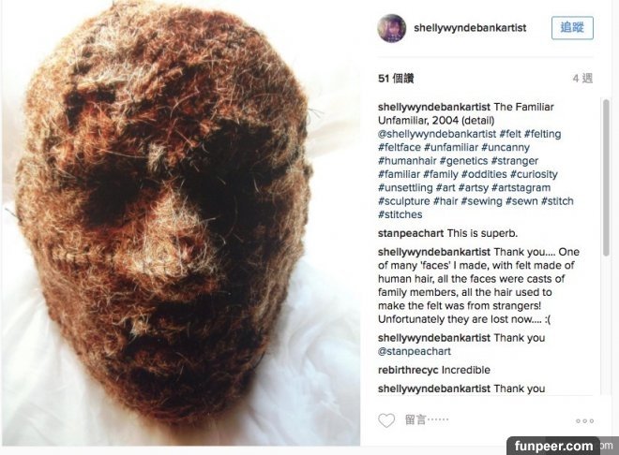Click the @stanpeachart mention link
Image resolution: width=619 pixels, height=455 pixels.
[415, 351]
